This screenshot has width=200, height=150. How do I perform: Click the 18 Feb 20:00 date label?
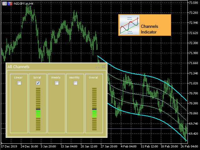pos(169,146)
